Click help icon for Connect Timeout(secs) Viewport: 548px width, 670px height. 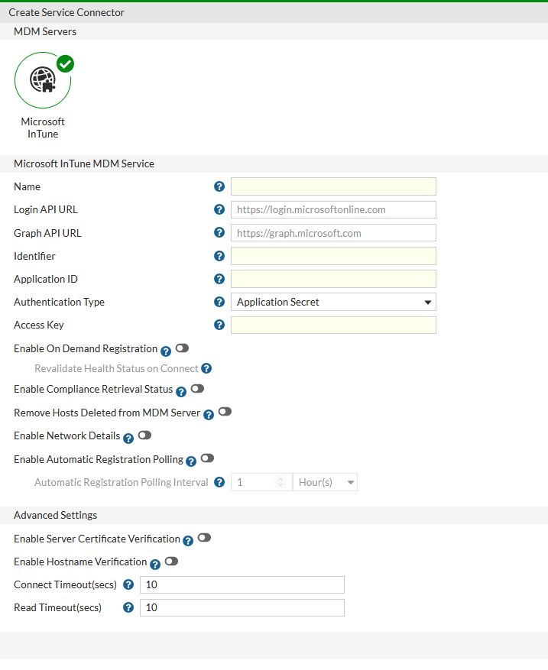(128, 584)
